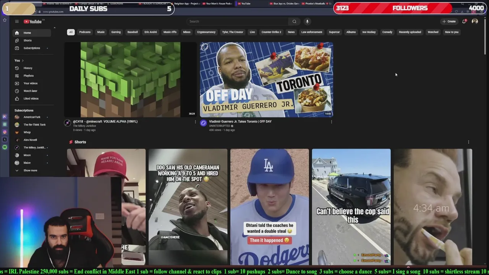
Task: Open Subscriptions in the sidebar
Action: pos(32,48)
